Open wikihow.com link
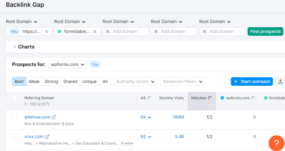 (x=37, y=117)
